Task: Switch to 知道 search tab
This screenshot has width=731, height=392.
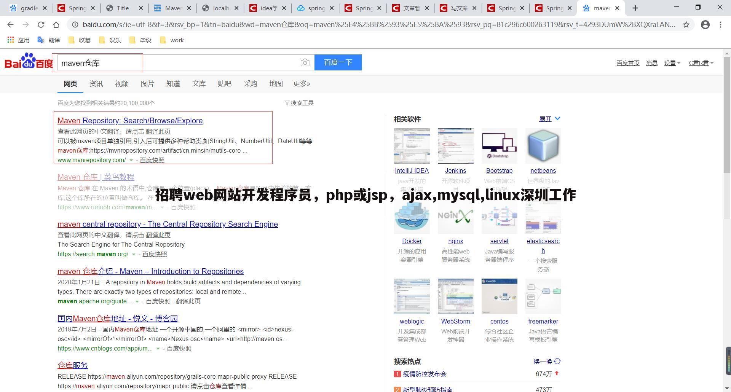Action: (173, 84)
